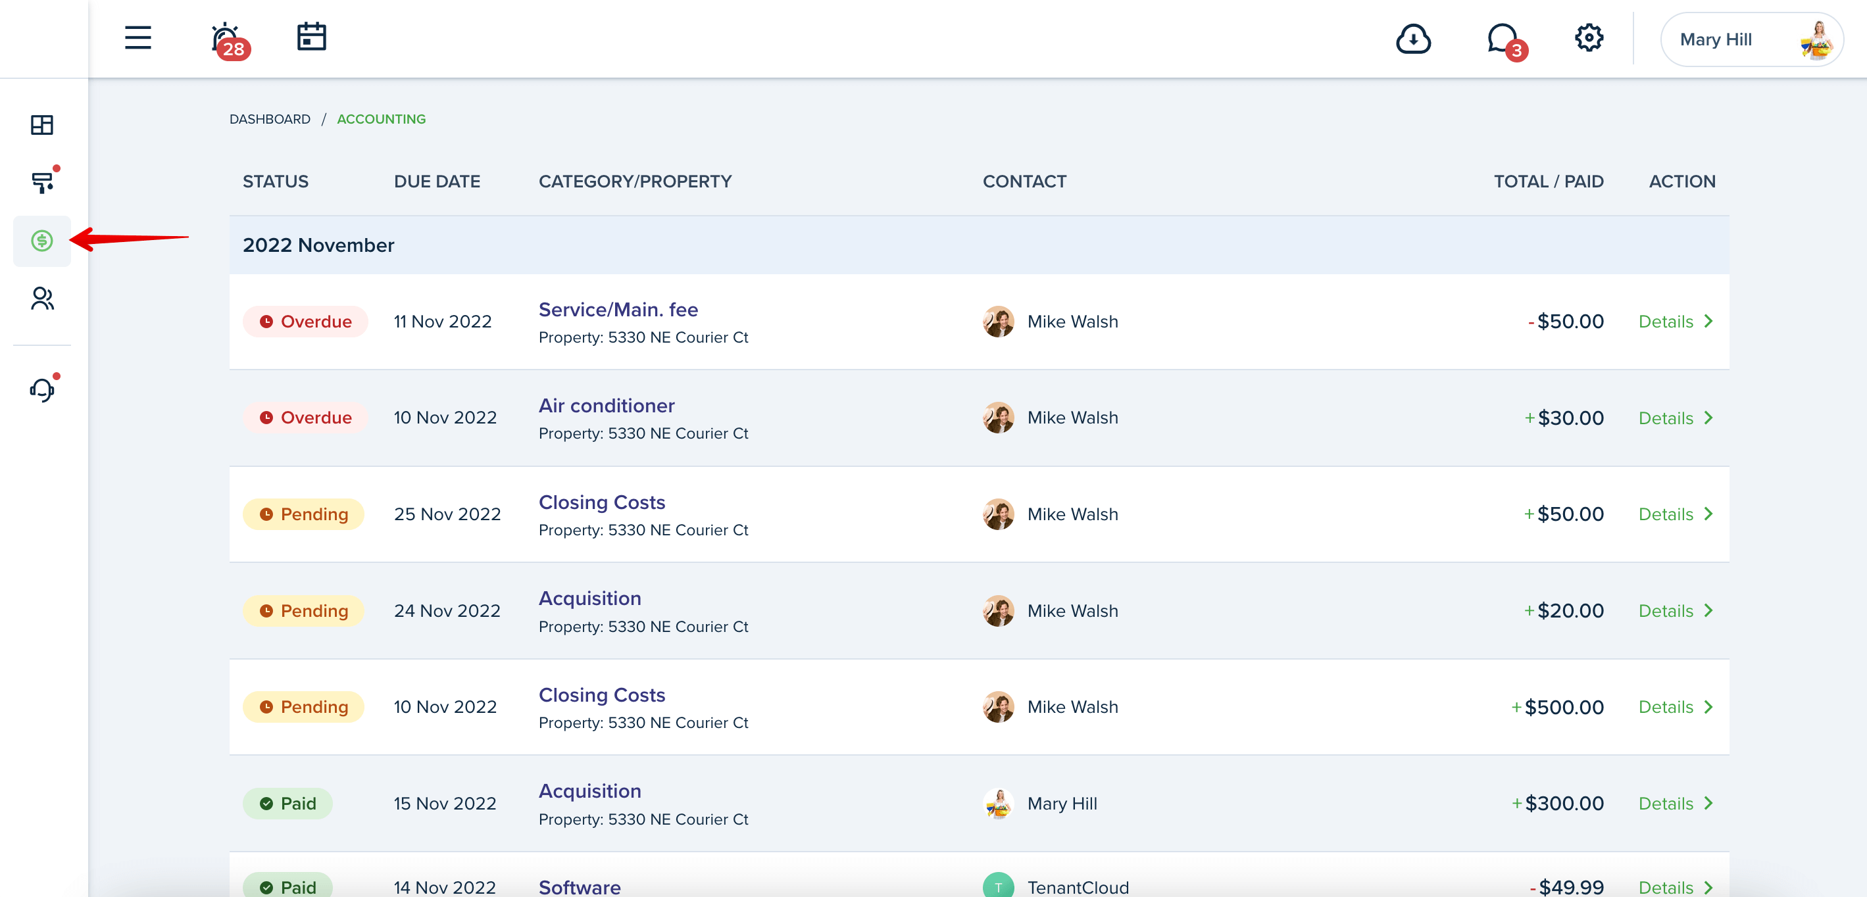View Details for +$50.00 Closing Costs
This screenshot has height=897, width=1867.
[x=1676, y=514]
